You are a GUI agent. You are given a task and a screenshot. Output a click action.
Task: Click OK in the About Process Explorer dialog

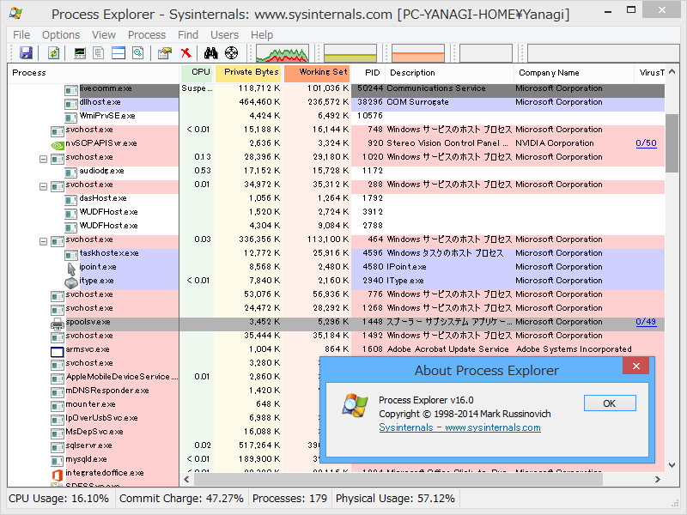coord(609,403)
